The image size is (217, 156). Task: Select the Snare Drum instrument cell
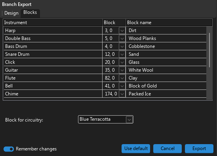(53, 54)
